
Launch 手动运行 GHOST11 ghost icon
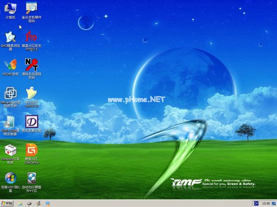tap(31, 93)
